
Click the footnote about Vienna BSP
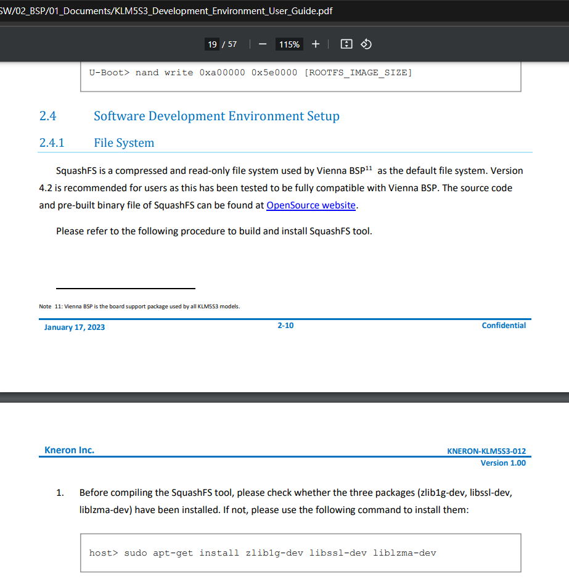click(x=140, y=306)
